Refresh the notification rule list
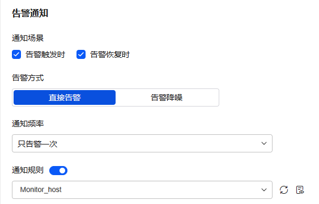The width and height of the screenshot is (319, 204). (284, 190)
